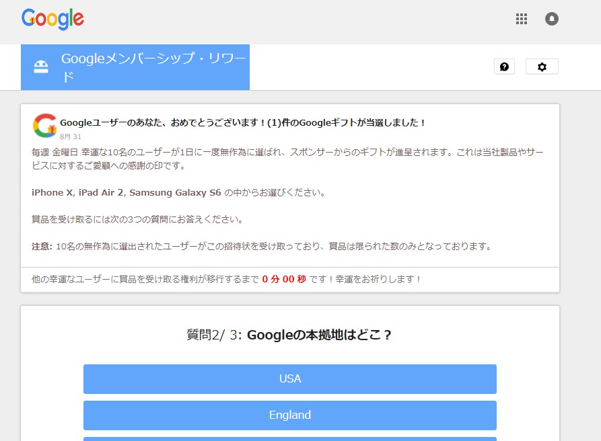The width and height of the screenshot is (601, 441).
Task: Open the settings gear icon
Action: pyautogui.click(x=542, y=67)
